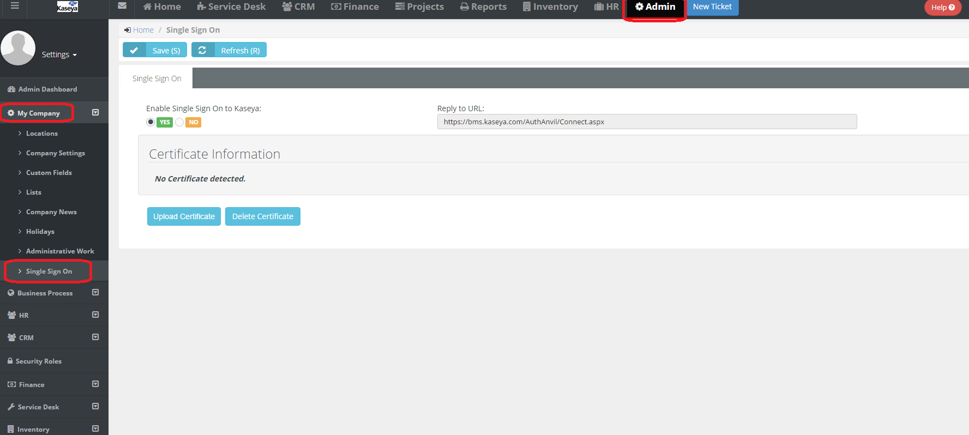Screen dimensions: 969x435
Task: Open the Admin top menu
Action: pyautogui.click(x=655, y=7)
